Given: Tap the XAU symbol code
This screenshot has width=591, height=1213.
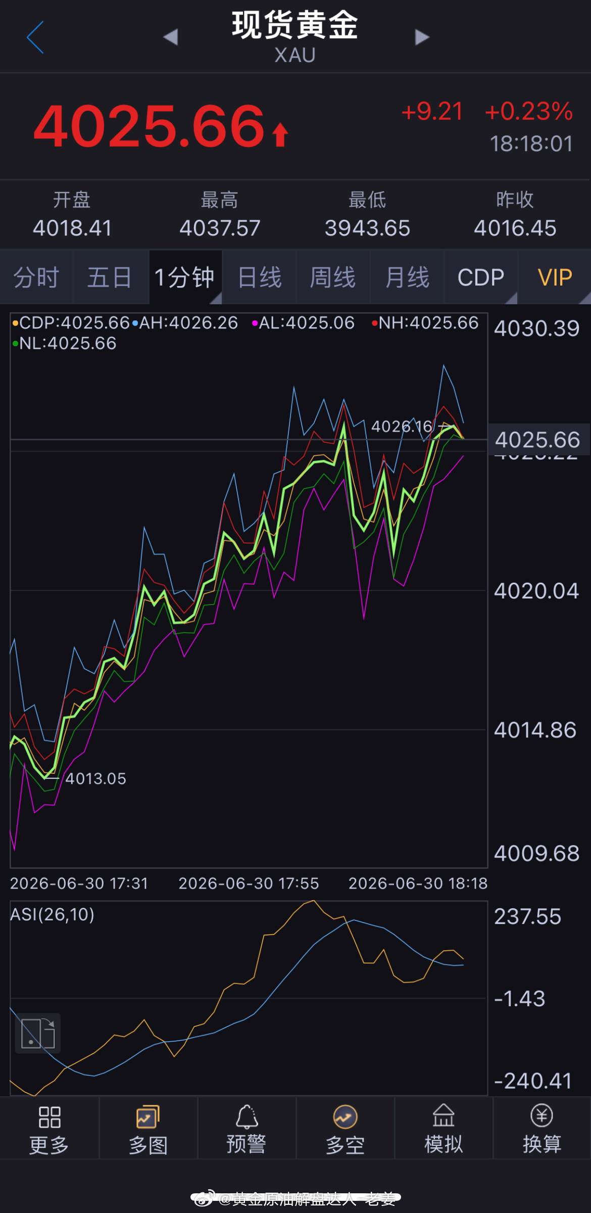Looking at the screenshot, I should [x=295, y=55].
